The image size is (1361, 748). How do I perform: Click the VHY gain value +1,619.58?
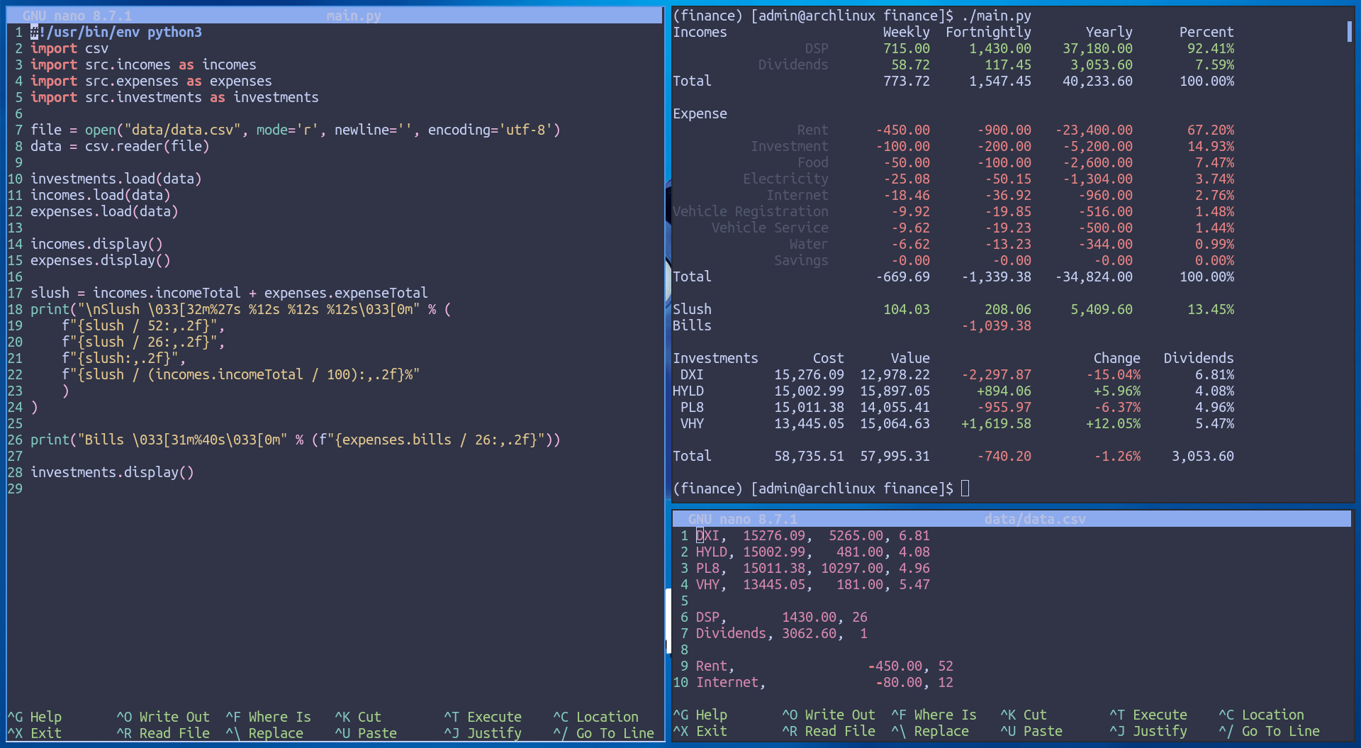point(996,423)
